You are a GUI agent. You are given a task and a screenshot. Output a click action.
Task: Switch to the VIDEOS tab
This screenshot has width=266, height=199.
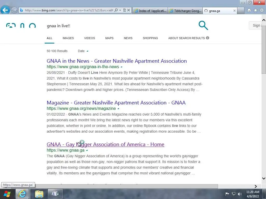(x=90, y=38)
